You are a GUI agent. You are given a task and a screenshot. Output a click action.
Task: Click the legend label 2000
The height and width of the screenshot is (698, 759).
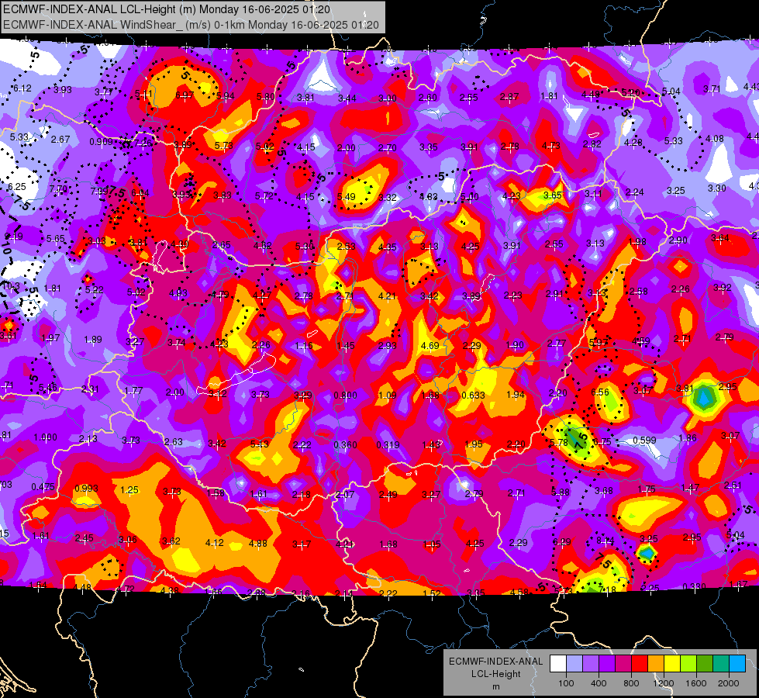click(729, 683)
